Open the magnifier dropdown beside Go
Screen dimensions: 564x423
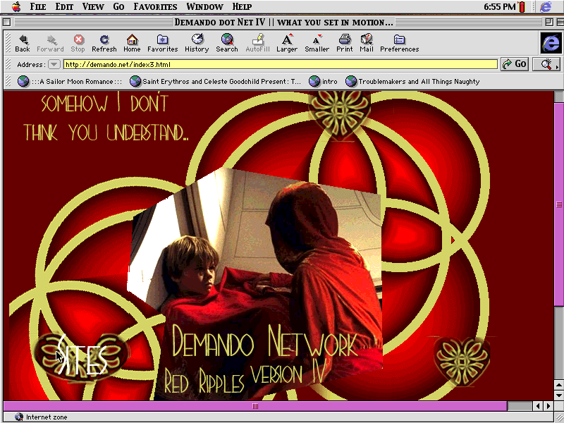point(546,64)
